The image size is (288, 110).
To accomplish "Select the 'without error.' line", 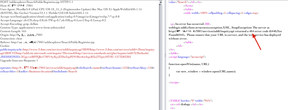I will click(178, 39).
